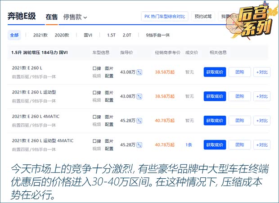Click the 1.5升 涡轮增压 184马力 国VI header

coord(40,53)
